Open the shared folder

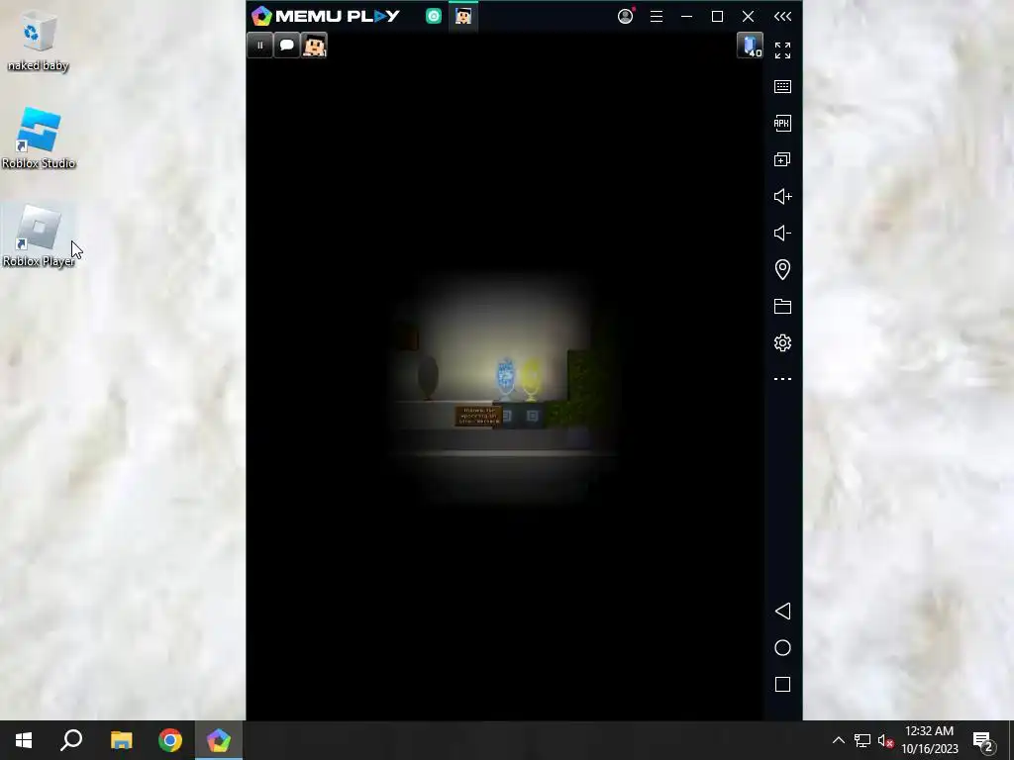[x=782, y=307]
